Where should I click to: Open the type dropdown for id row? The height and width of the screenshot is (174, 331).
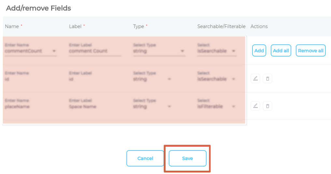click(x=169, y=79)
